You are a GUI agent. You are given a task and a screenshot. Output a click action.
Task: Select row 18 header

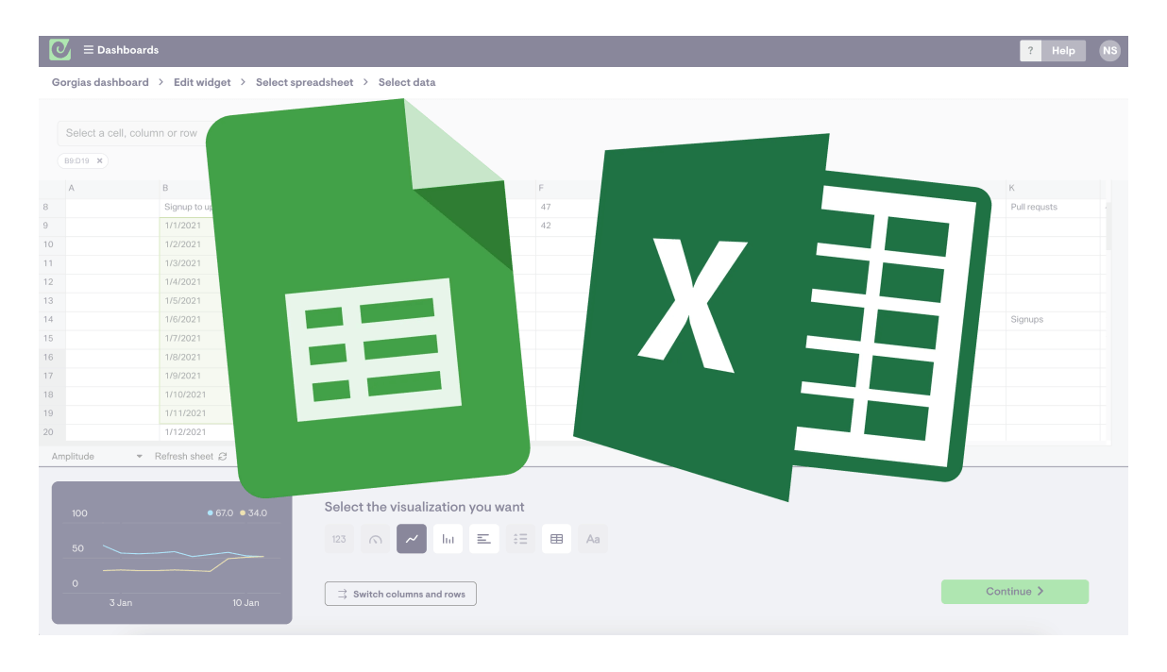point(52,396)
